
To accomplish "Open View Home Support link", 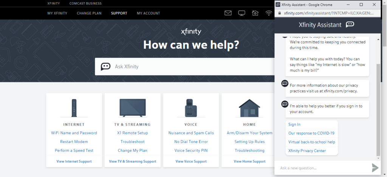I will click(249, 162).
